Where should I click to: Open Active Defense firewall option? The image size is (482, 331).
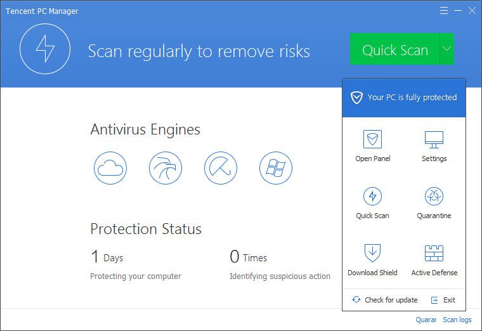(x=434, y=260)
